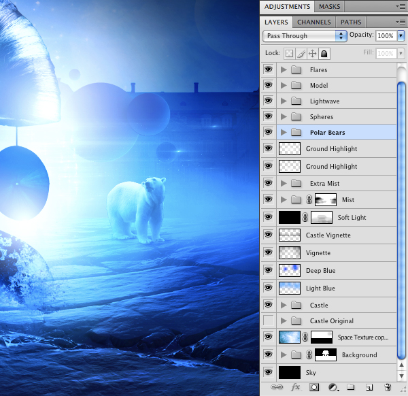The width and height of the screenshot is (408, 396).
Task: Click the mask link icon on Mist group
Action: click(x=309, y=199)
